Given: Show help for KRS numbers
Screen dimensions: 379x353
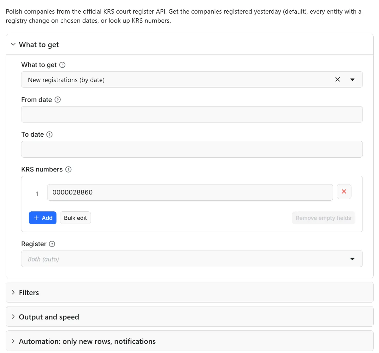Looking at the screenshot, I should (x=68, y=170).
